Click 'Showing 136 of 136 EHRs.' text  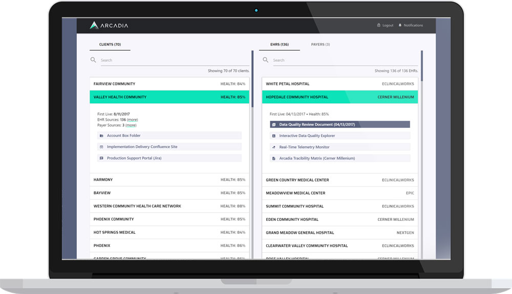[396, 71]
